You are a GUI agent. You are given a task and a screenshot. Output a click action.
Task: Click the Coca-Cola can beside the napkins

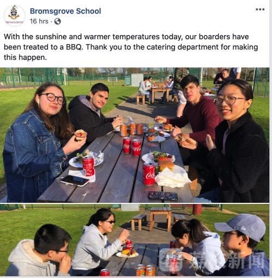pos(149,174)
